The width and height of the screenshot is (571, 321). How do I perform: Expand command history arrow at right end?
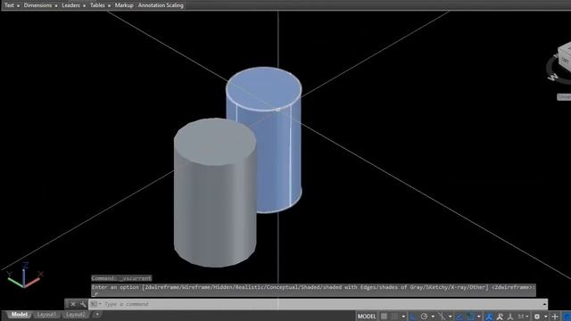[x=545, y=304]
